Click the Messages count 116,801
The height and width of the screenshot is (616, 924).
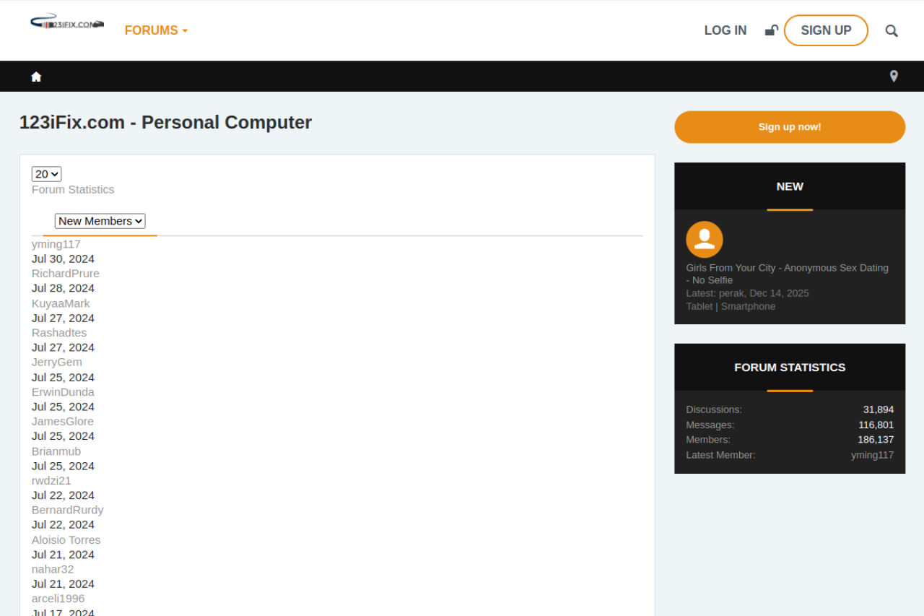point(876,425)
